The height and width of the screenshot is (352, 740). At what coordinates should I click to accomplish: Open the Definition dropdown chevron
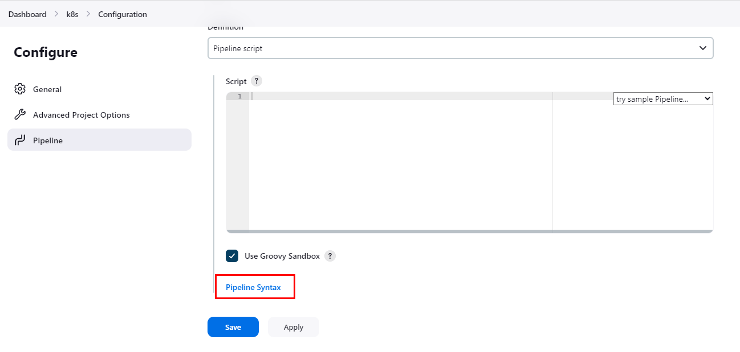[x=702, y=48]
